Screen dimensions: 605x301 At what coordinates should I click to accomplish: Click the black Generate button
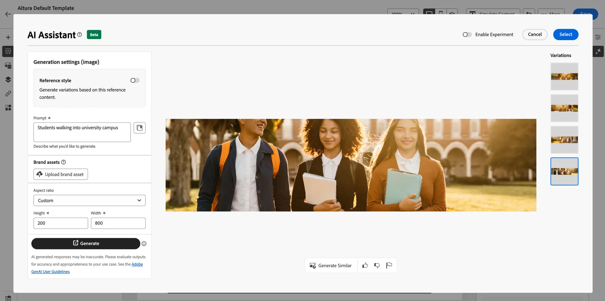click(x=86, y=244)
